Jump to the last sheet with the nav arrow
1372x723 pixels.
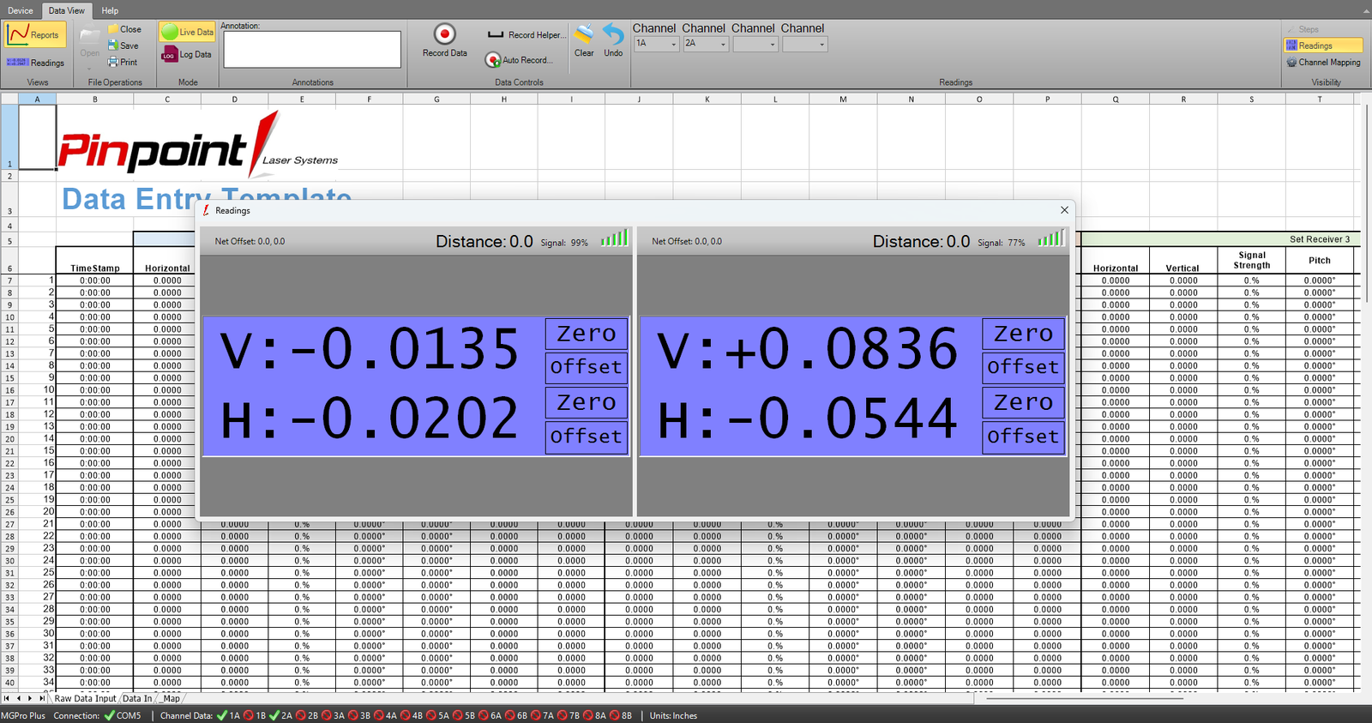tap(42, 698)
